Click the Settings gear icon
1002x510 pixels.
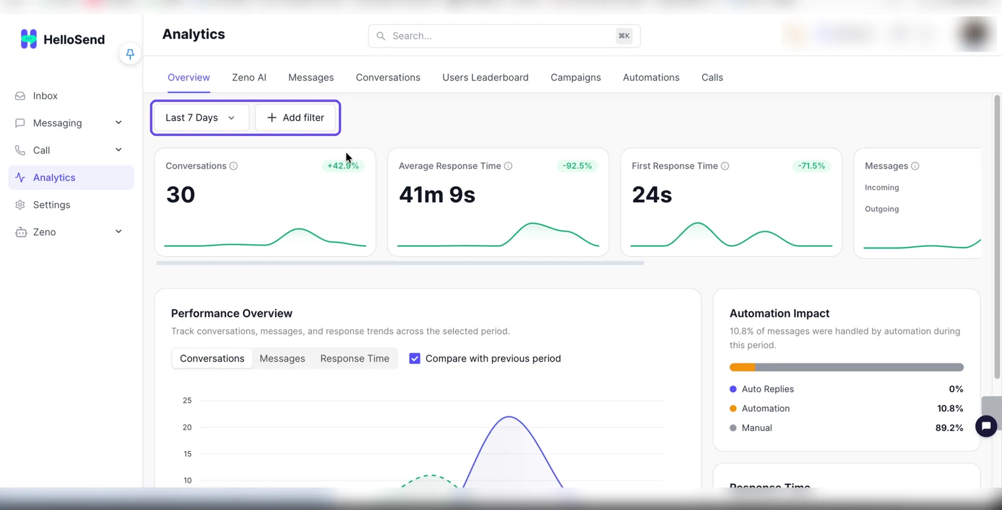pos(20,205)
